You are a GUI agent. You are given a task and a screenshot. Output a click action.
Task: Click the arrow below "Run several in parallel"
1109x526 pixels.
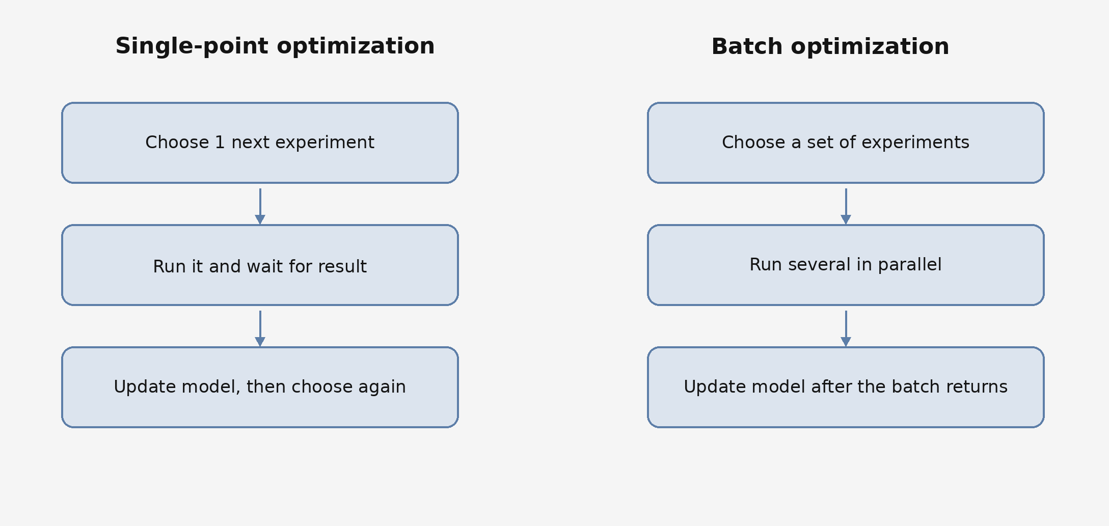point(846,327)
